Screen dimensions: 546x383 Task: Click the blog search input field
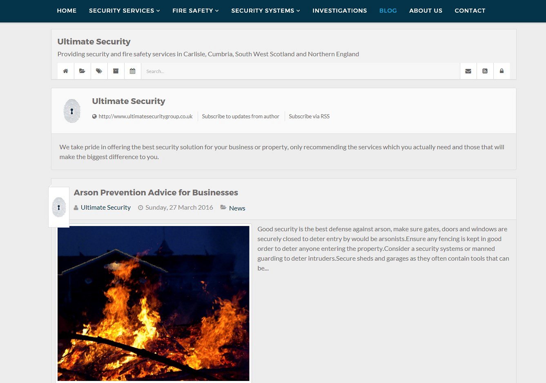(x=300, y=71)
